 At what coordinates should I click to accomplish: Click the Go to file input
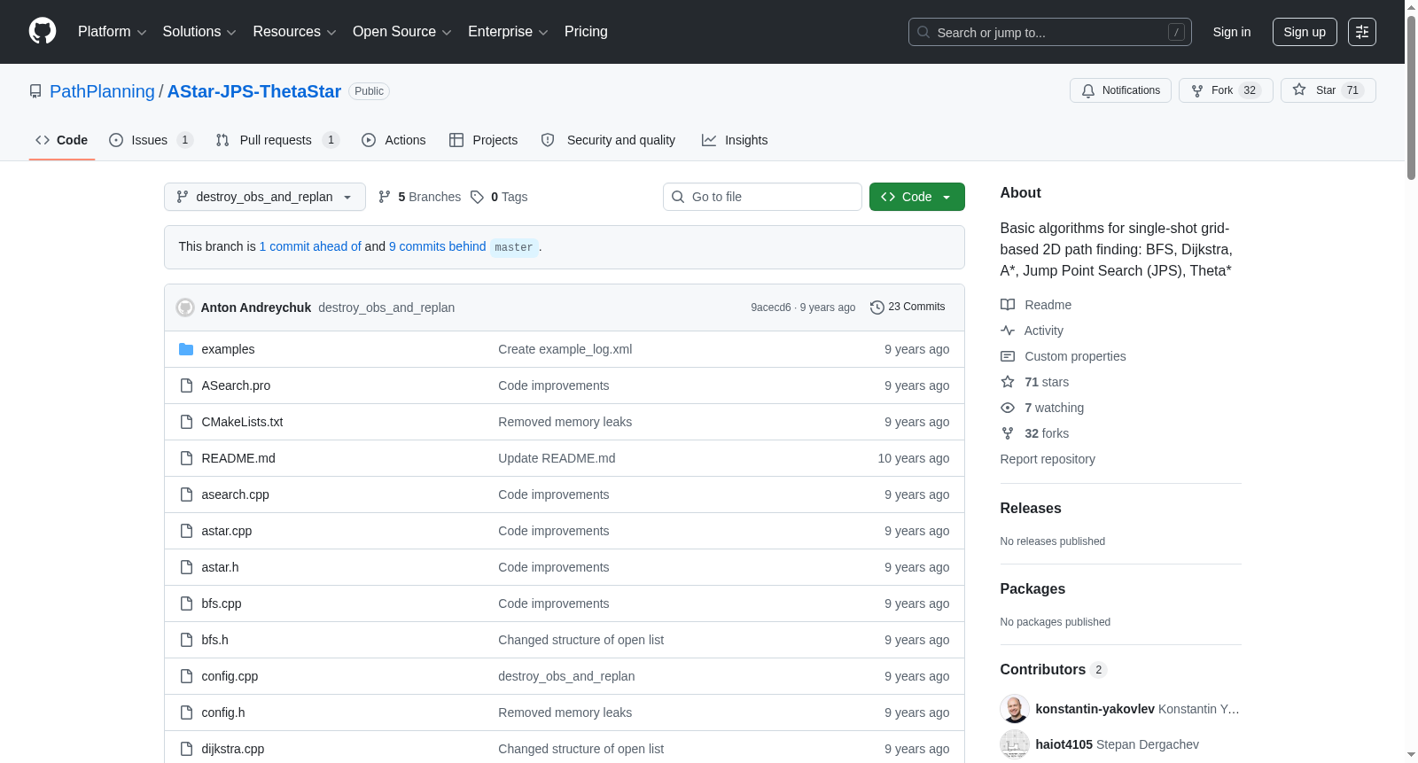[x=762, y=197]
